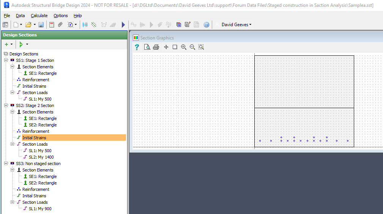Screen dimensions: 383x214
Task: Click the green diagonal beam icon
Action: (94, 25)
